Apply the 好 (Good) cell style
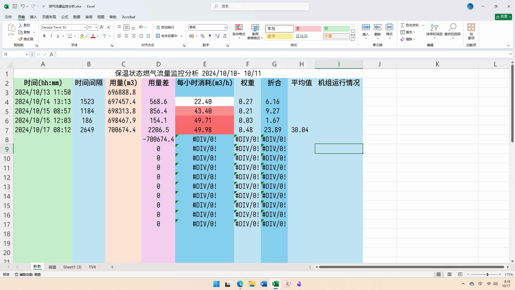Viewport: 515px width, 290px height. [336, 28]
